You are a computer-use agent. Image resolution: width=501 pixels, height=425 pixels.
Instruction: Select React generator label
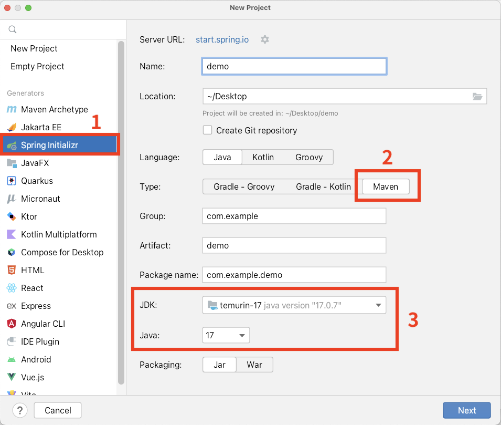pyautogui.click(x=32, y=288)
